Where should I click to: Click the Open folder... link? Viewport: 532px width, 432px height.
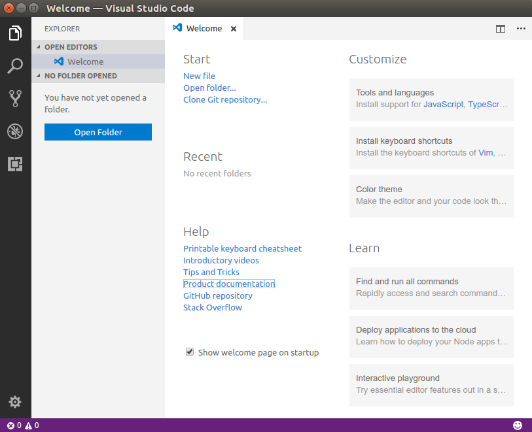point(209,88)
